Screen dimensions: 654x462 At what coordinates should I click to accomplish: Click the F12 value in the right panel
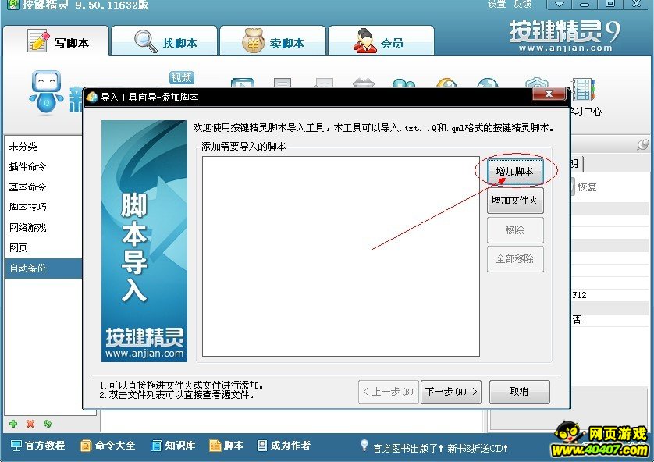click(x=579, y=295)
